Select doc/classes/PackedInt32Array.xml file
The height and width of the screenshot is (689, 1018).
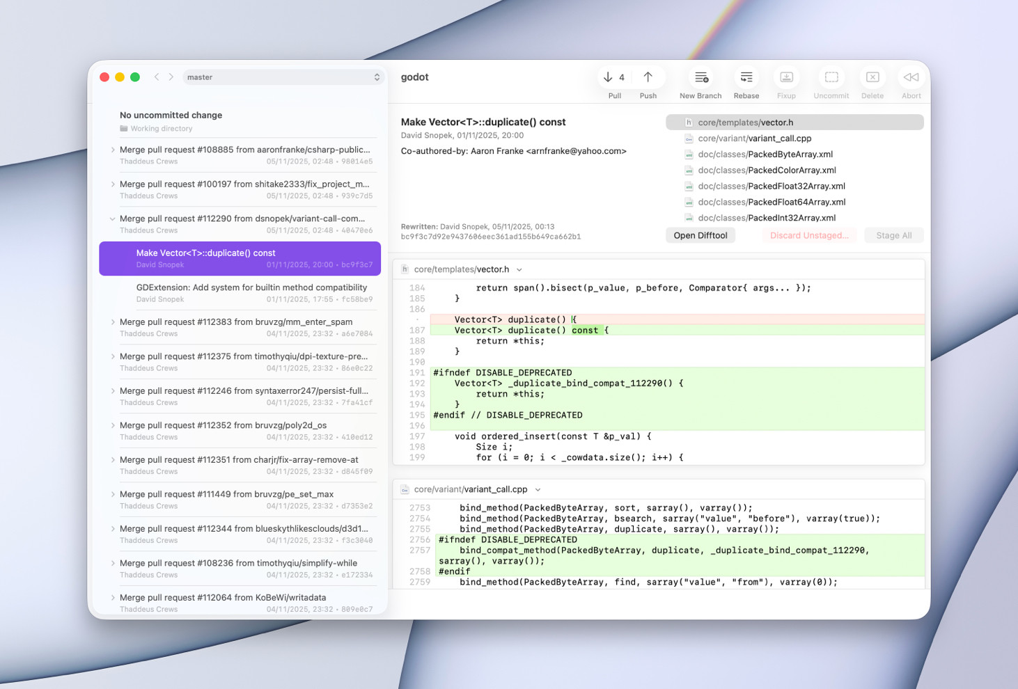pos(794,218)
